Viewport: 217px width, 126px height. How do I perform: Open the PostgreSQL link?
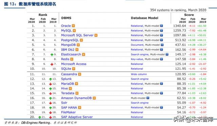point(70,40)
